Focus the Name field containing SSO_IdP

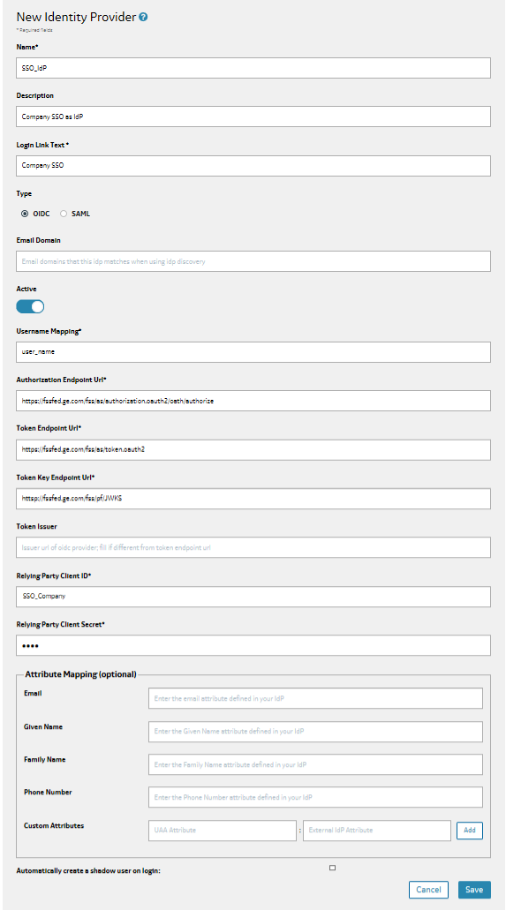253,67
